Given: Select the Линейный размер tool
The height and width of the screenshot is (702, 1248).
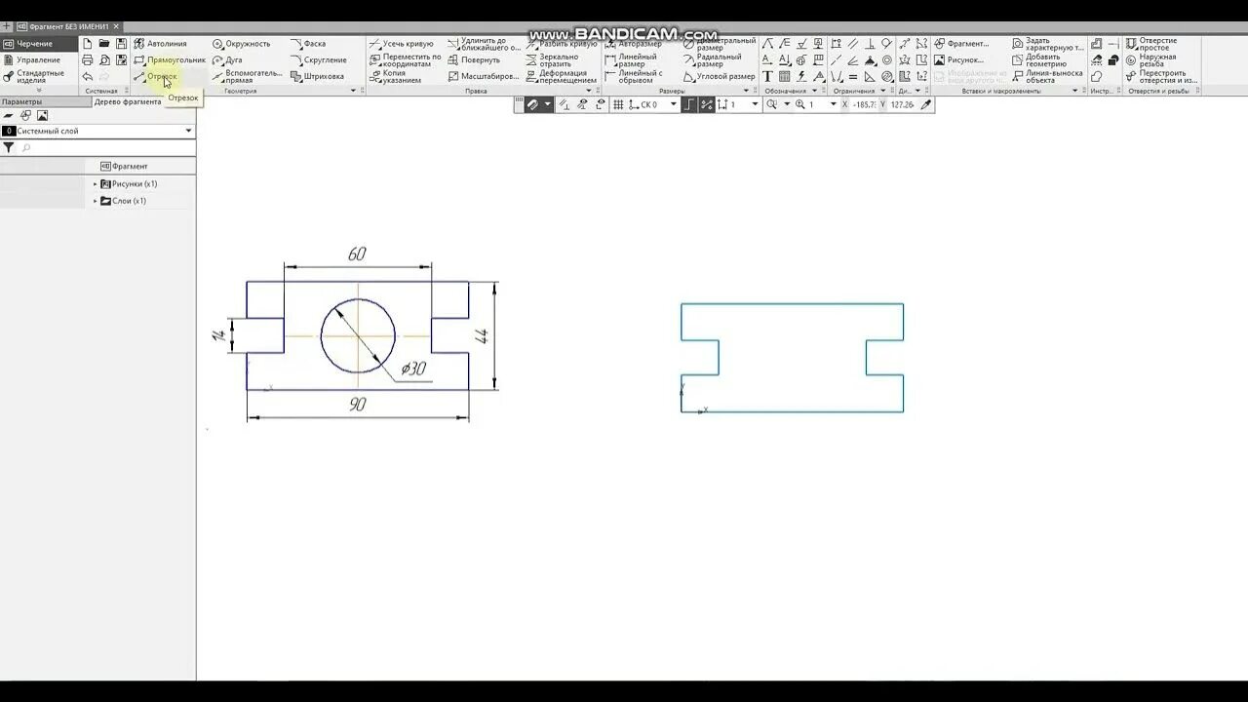Looking at the screenshot, I should click(x=631, y=59).
